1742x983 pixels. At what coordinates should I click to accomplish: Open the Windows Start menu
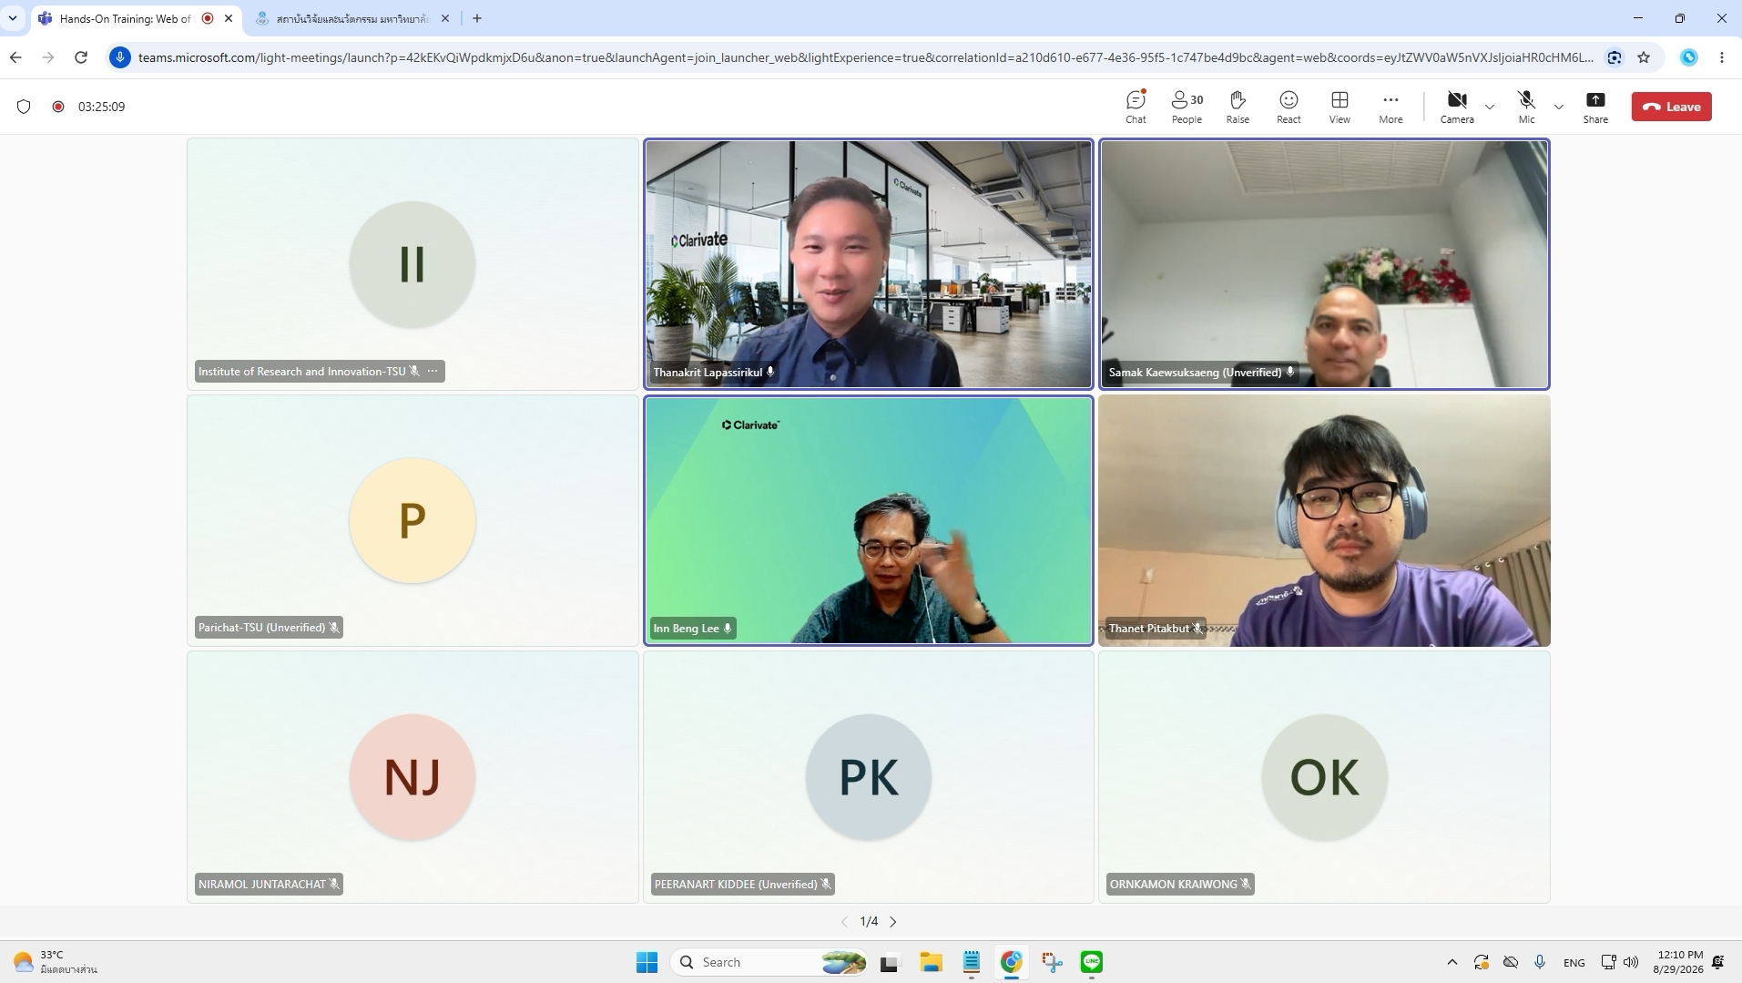tap(647, 962)
